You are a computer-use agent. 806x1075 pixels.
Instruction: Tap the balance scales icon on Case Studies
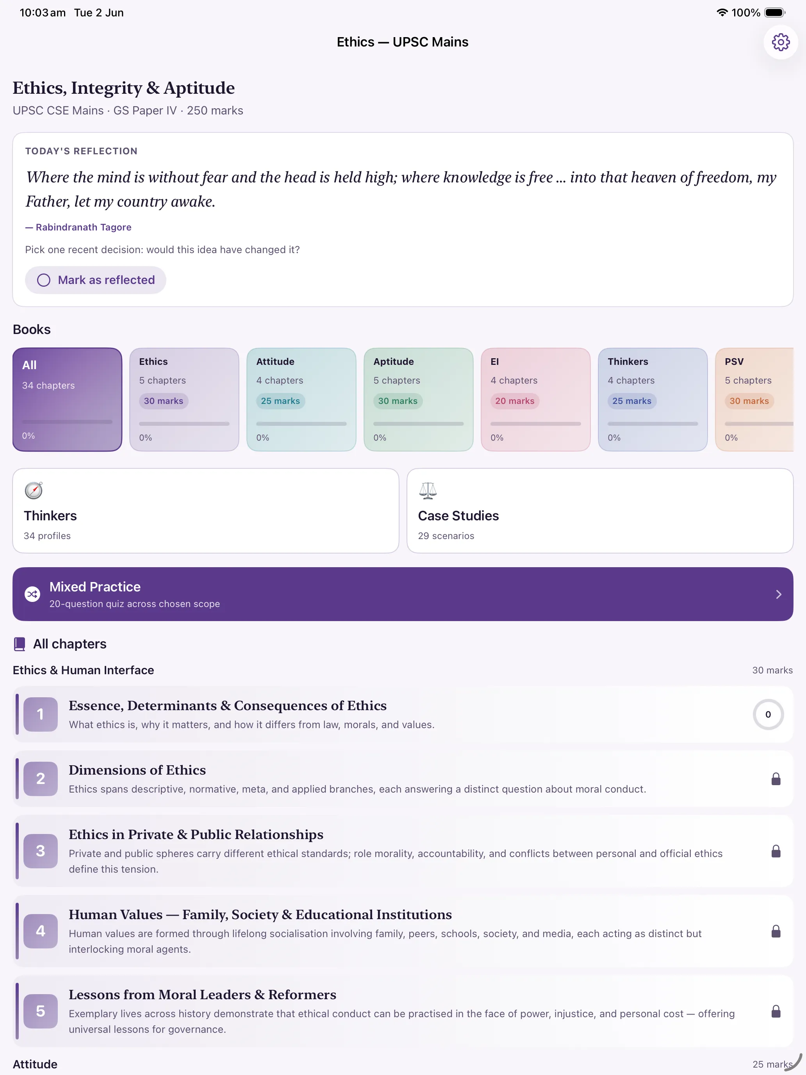(428, 490)
